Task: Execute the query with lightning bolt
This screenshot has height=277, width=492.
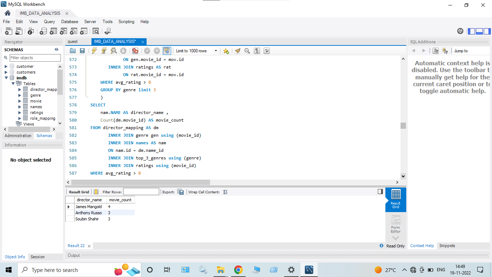Action: coord(94,51)
